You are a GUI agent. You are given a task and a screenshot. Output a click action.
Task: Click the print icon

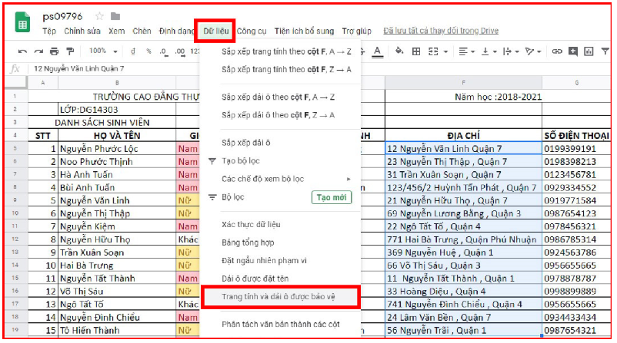coord(54,51)
